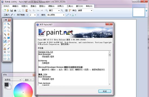This screenshot has height=97, width=149.
Task: Decrease brush width with minus button
Action: pyautogui.click(x=27, y=15)
